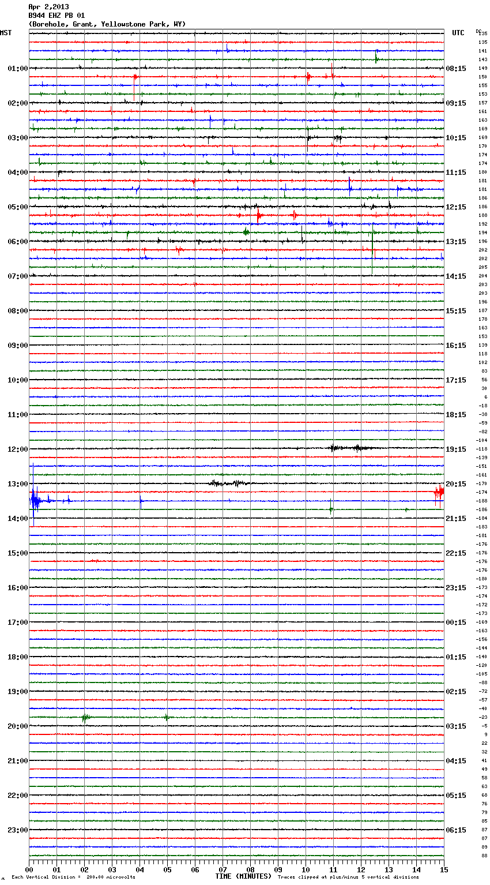490x885 pixels.
Task: Click the 00:15 UTC time label
Action: [456, 622]
